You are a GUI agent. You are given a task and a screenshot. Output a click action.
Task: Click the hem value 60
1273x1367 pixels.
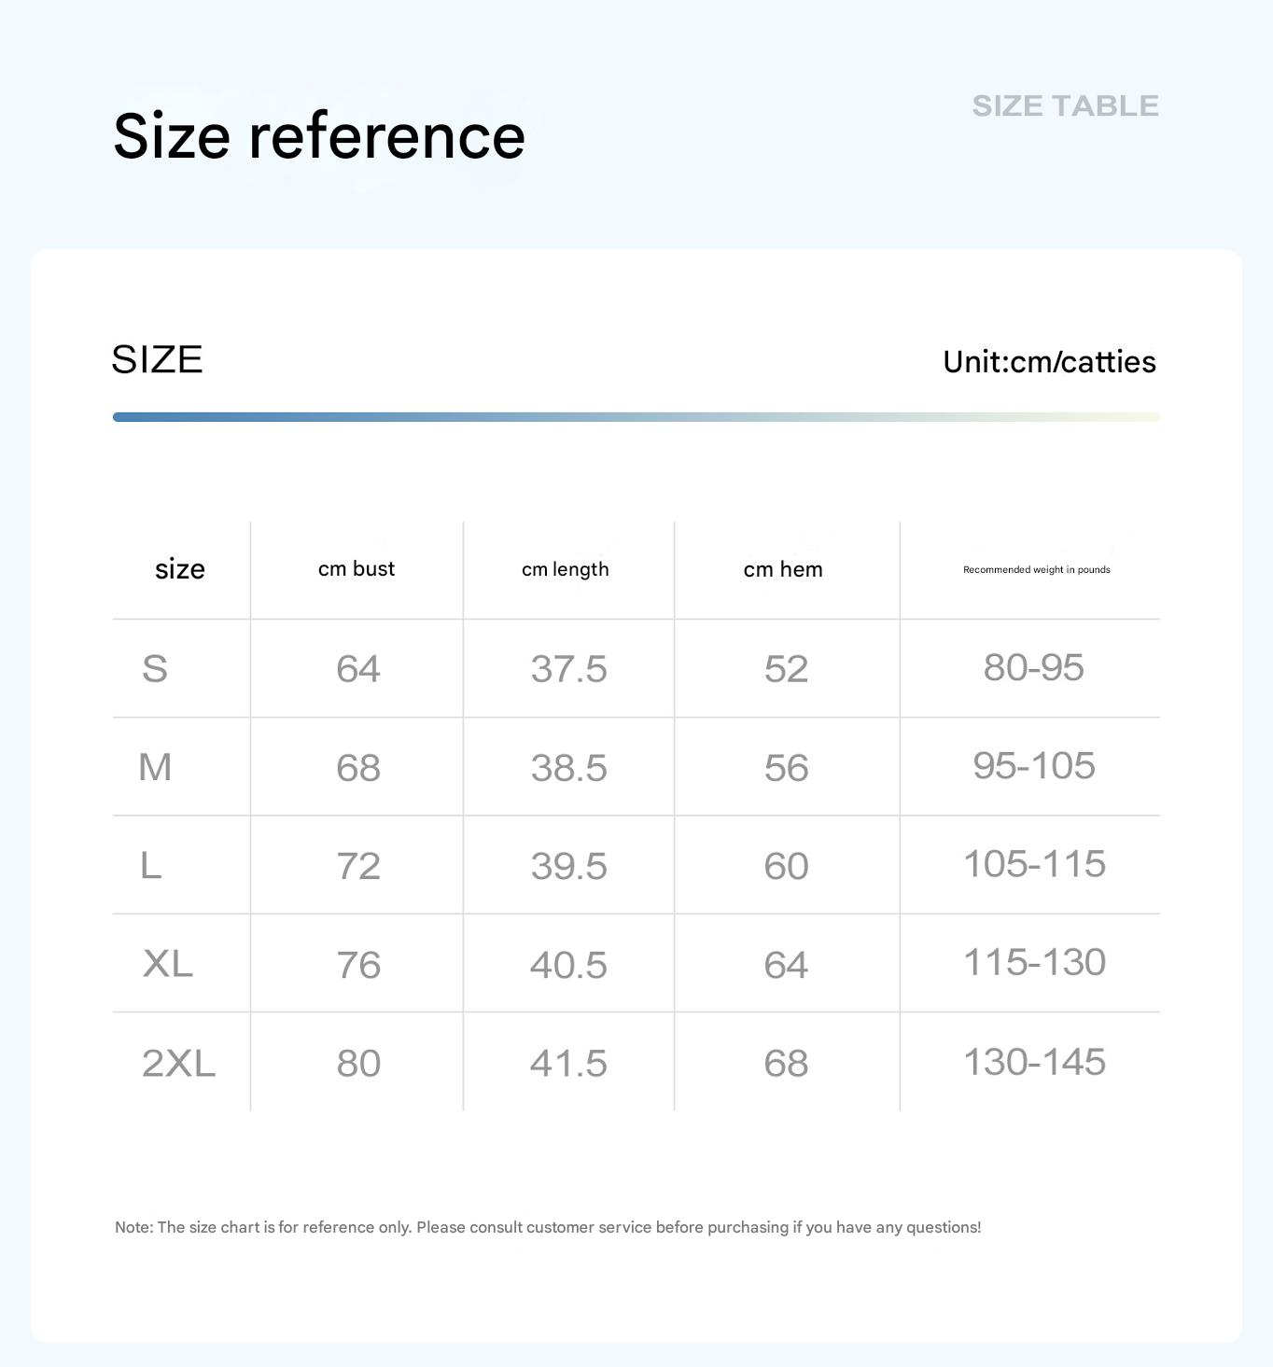click(786, 866)
